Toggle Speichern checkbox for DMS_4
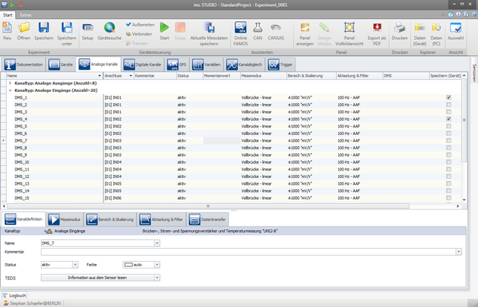478x307 pixels. click(x=449, y=119)
